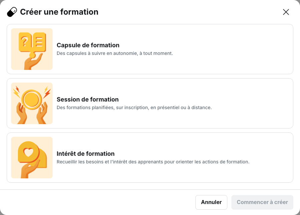Select the Intérêt de formation illustration
The image size is (300, 215).
tap(32, 158)
